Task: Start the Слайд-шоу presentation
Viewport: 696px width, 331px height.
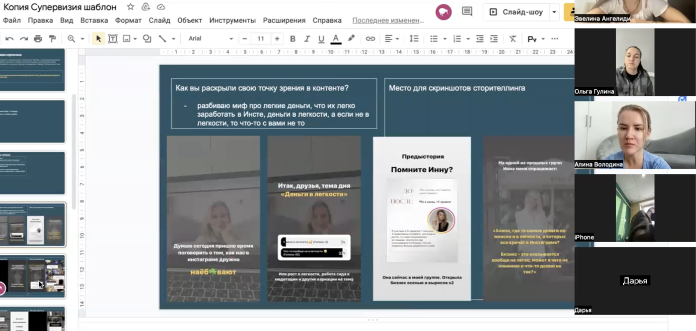Action: click(516, 12)
